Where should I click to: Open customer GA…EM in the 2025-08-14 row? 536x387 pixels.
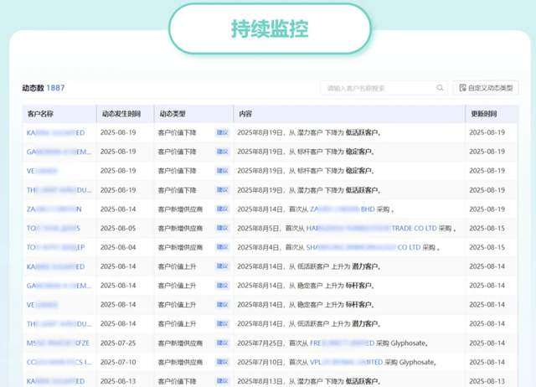pos(59,286)
